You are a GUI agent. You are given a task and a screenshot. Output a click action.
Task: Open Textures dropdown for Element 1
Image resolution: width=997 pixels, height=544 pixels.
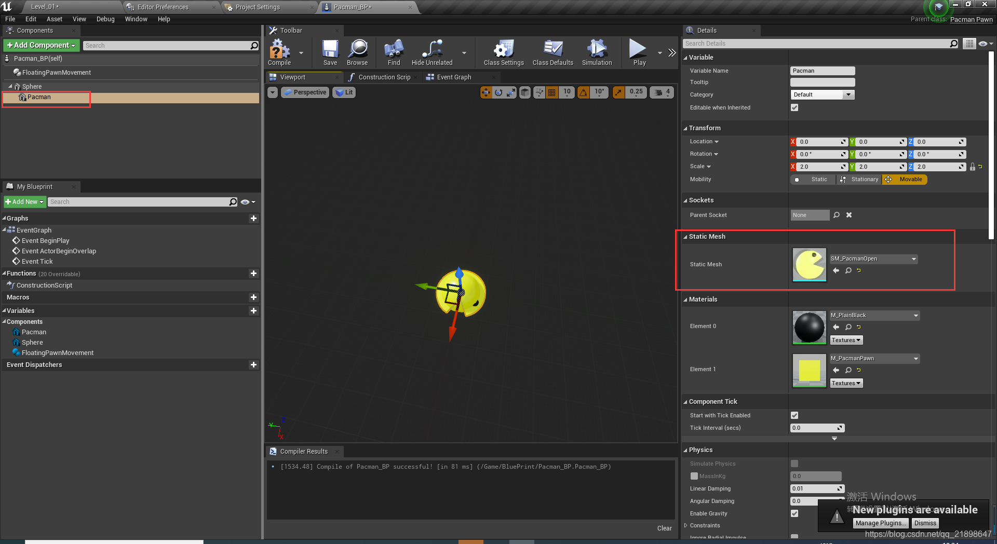click(x=846, y=383)
